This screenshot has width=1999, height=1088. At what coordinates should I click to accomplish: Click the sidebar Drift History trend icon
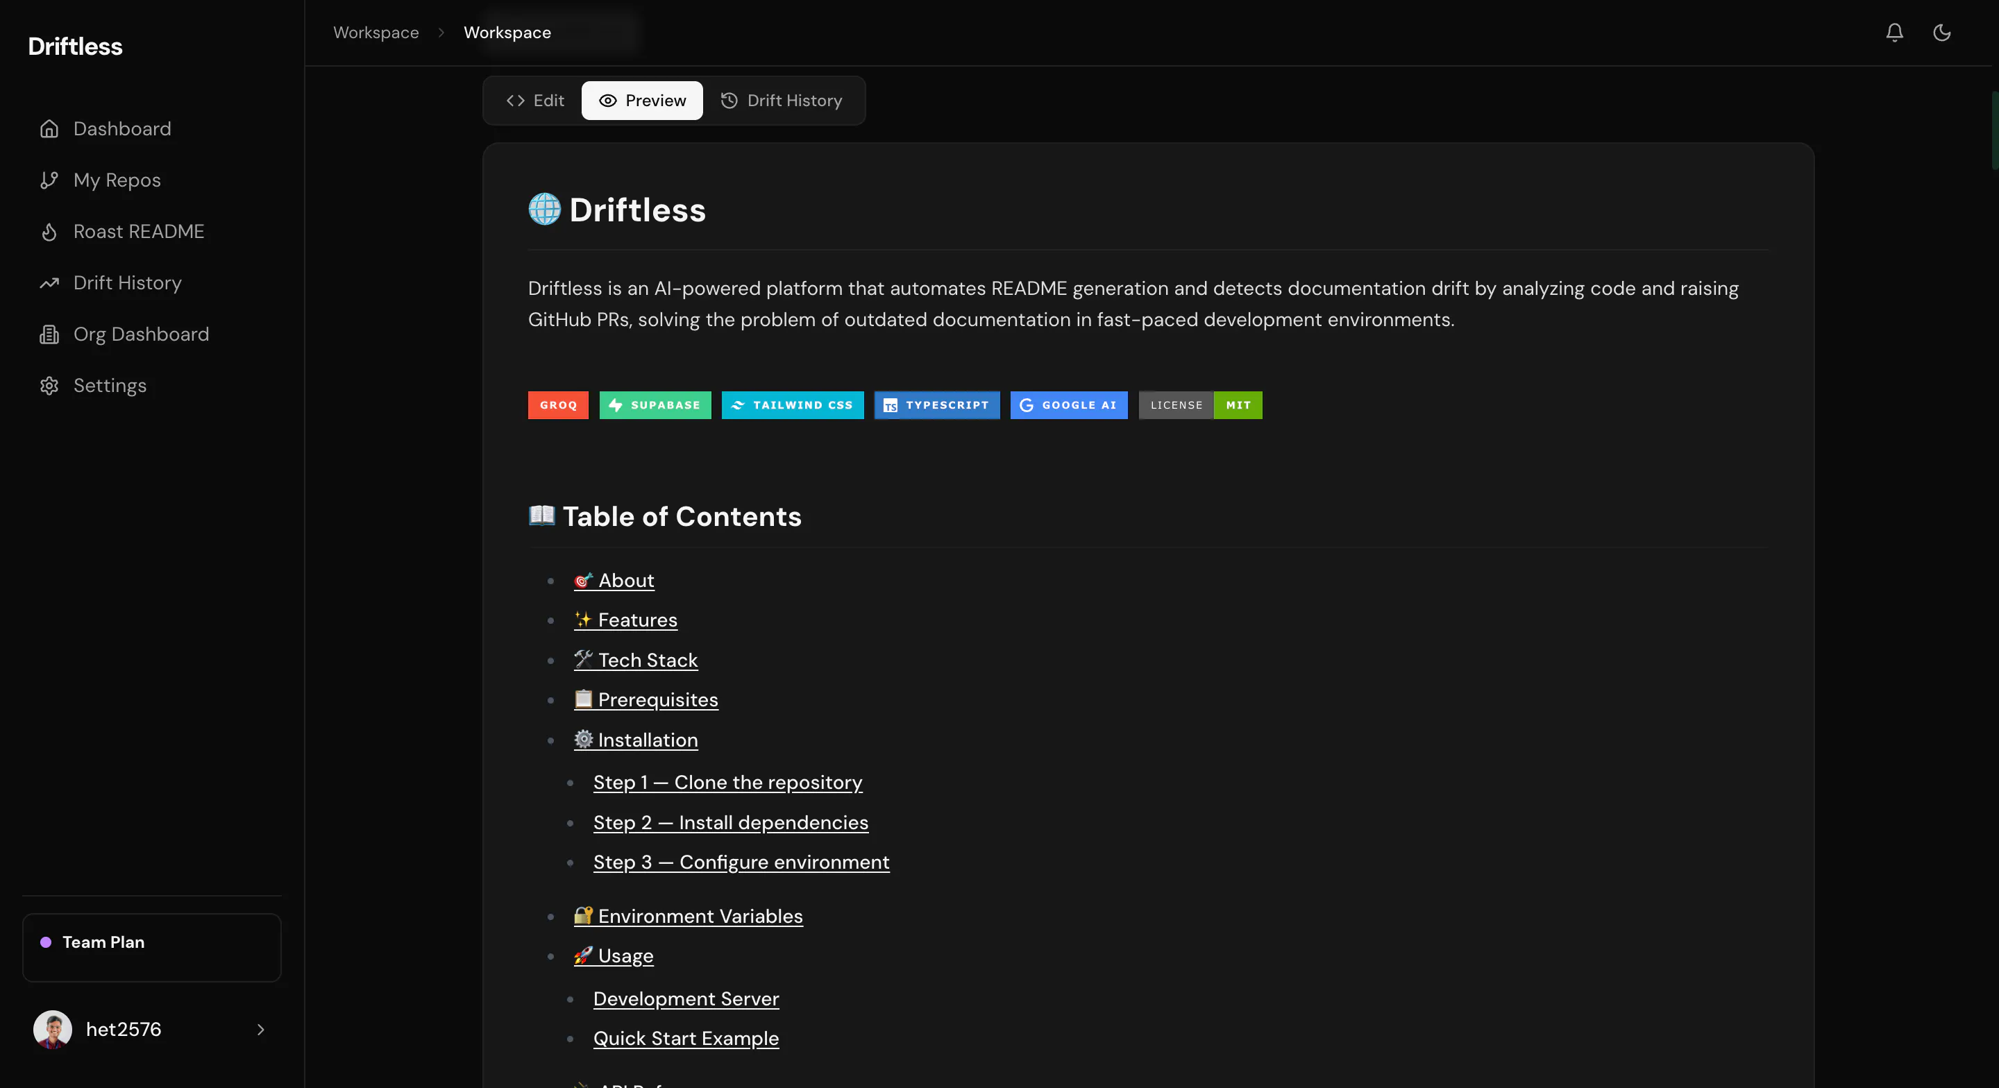(x=49, y=282)
